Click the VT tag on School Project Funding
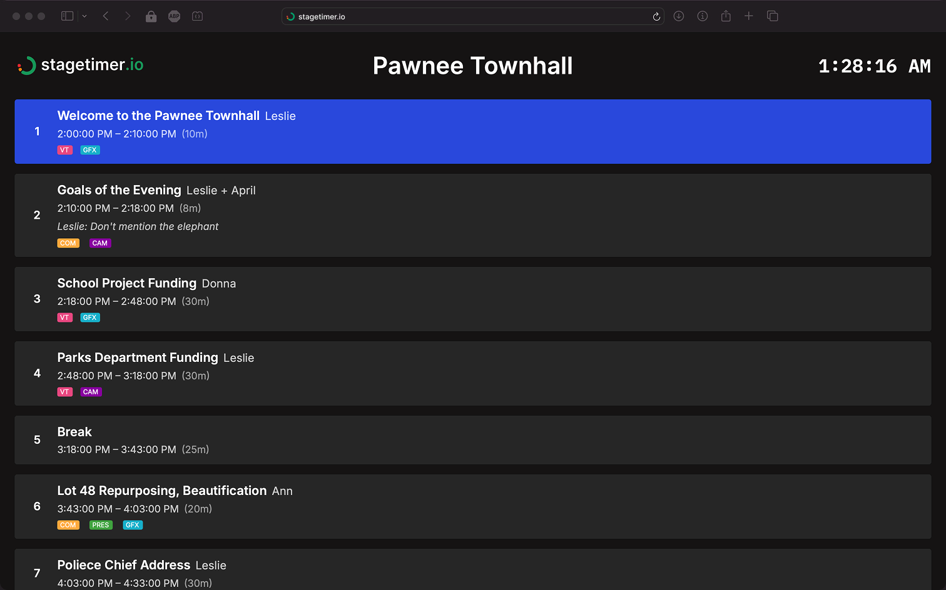The height and width of the screenshot is (590, 946). coord(64,317)
